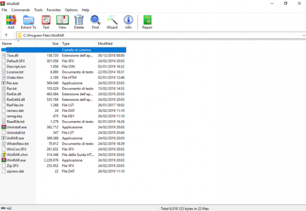Click the UnRAR.exe file icon

click(x=3, y=138)
